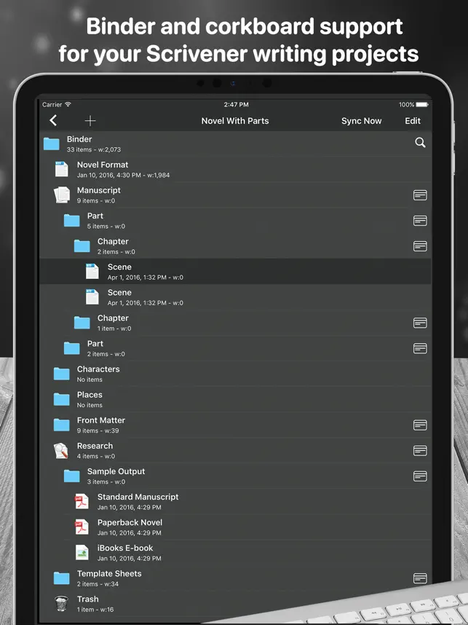The height and width of the screenshot is (625, 468).
Task: Select the Characters label
Action: coord(98,369)
